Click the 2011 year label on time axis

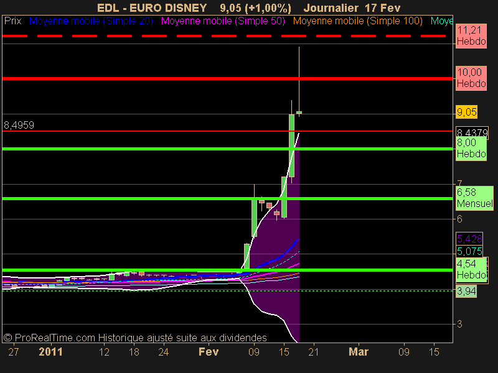[50, 352]
